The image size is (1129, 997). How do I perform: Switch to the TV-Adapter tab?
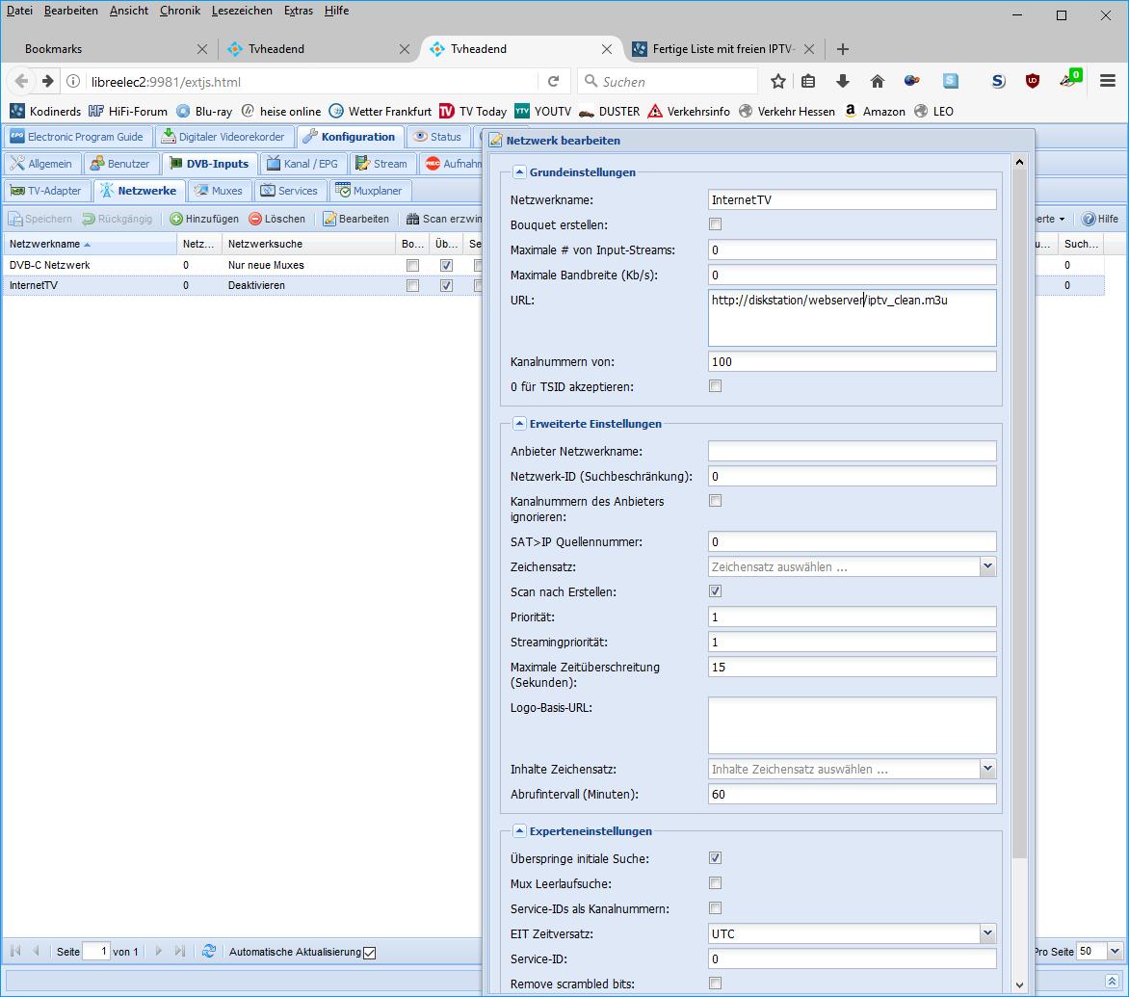point(47,191)
